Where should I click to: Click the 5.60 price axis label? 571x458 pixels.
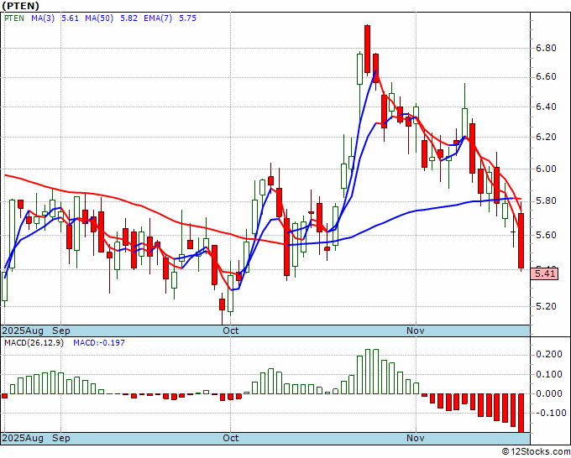tap(546, 235)
